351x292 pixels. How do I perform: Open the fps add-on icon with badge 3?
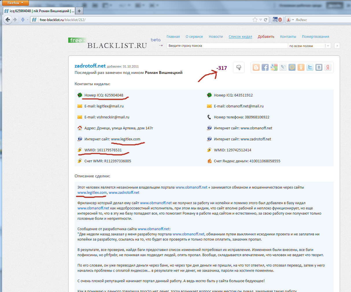coord(277,20)
